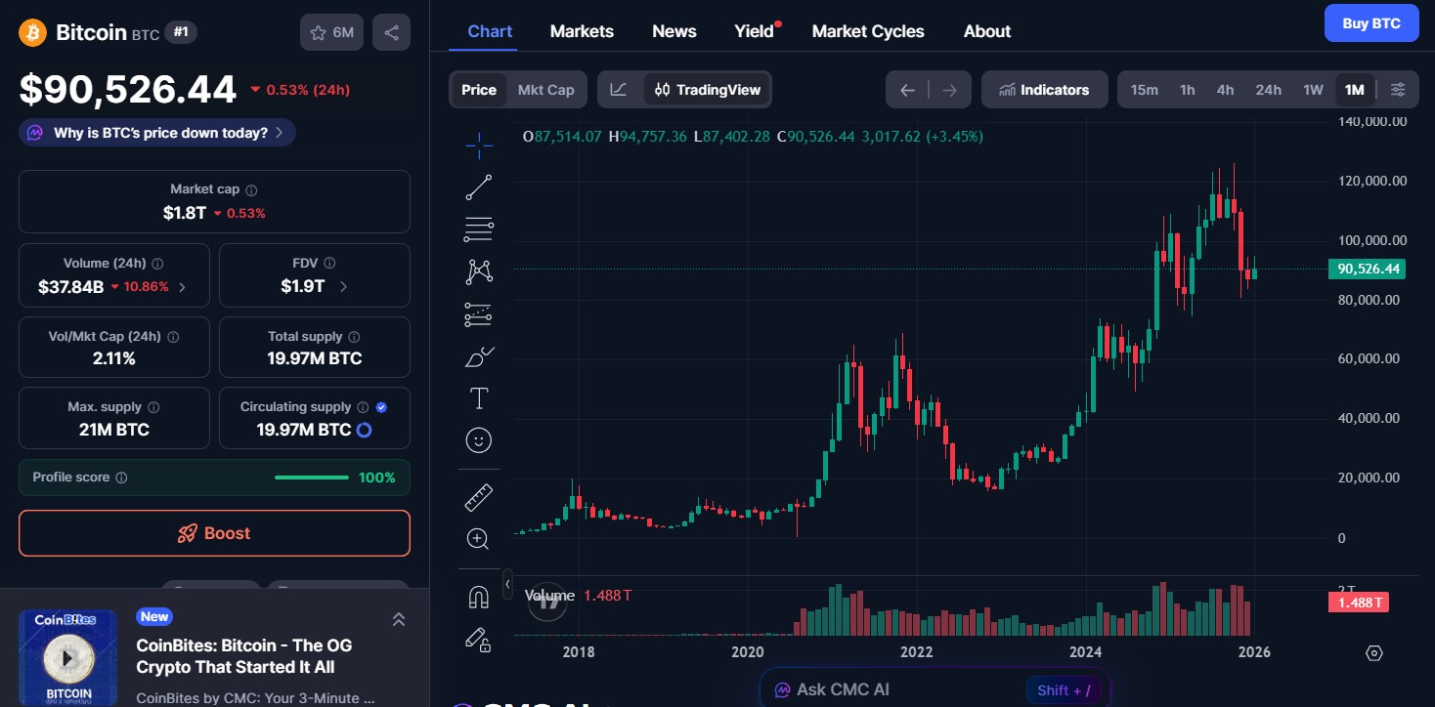Open the Market Cycles tab

(868, 30)
